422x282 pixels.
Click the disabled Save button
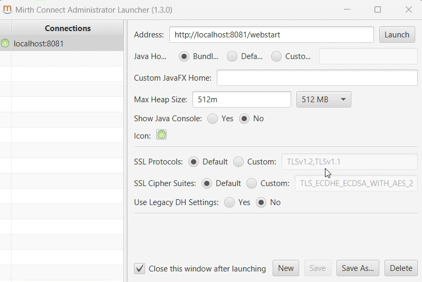pos(318,268)
